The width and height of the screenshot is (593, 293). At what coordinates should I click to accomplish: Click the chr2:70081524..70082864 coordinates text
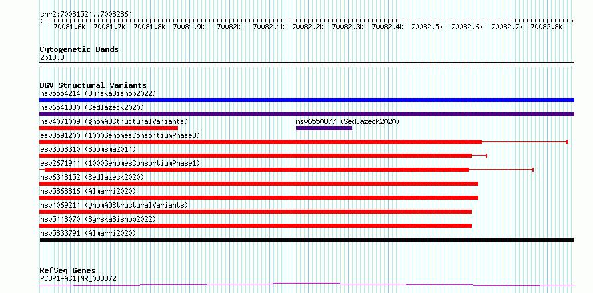click(86, 15)
